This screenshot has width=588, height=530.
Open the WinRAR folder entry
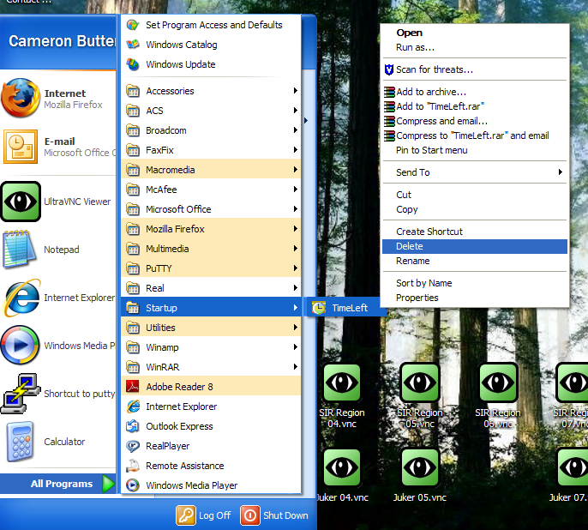point(211,367)
